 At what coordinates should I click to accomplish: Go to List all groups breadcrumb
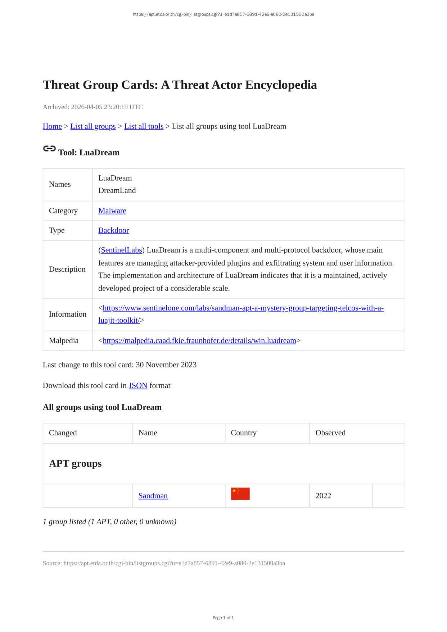[93, 126]
